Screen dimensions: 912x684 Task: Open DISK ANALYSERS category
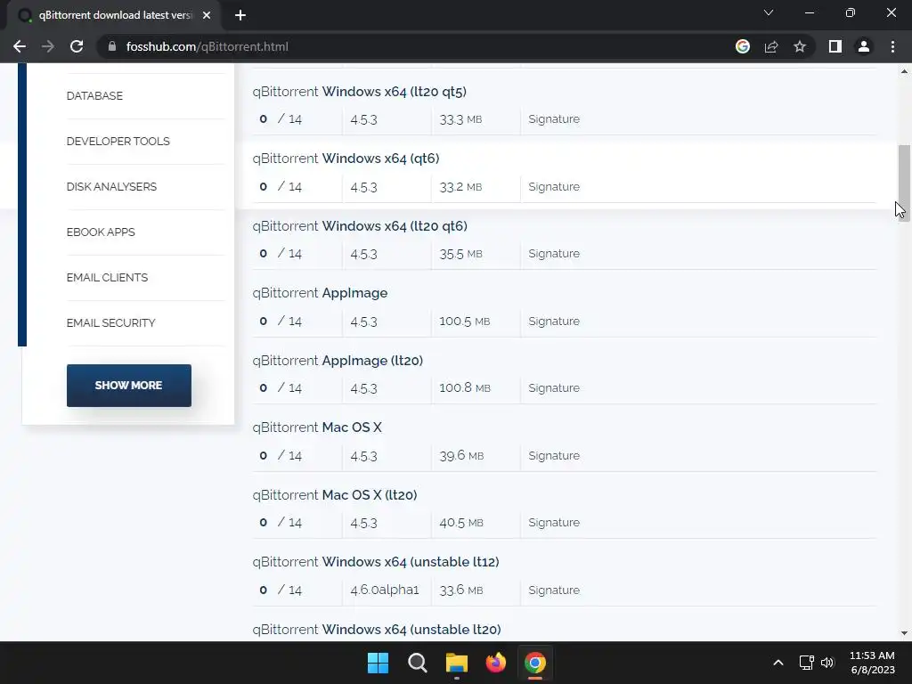(111, 187)
